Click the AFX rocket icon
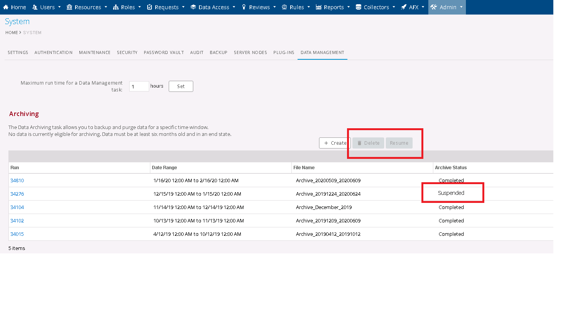The height and width of the screenshot is (312, 561). 404,7
